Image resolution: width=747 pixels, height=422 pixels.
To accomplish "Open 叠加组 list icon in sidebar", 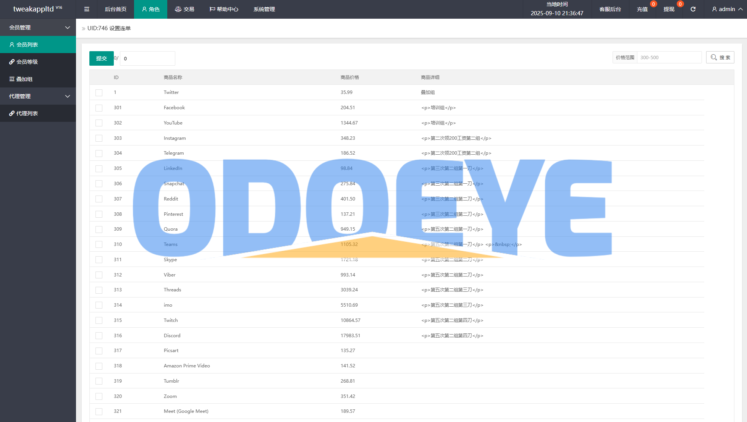I will pos(12,79).
